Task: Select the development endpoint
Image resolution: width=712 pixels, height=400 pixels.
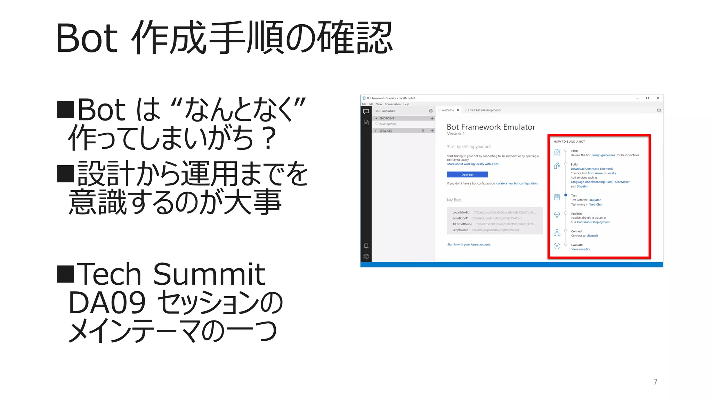Action: pos(388,124)
